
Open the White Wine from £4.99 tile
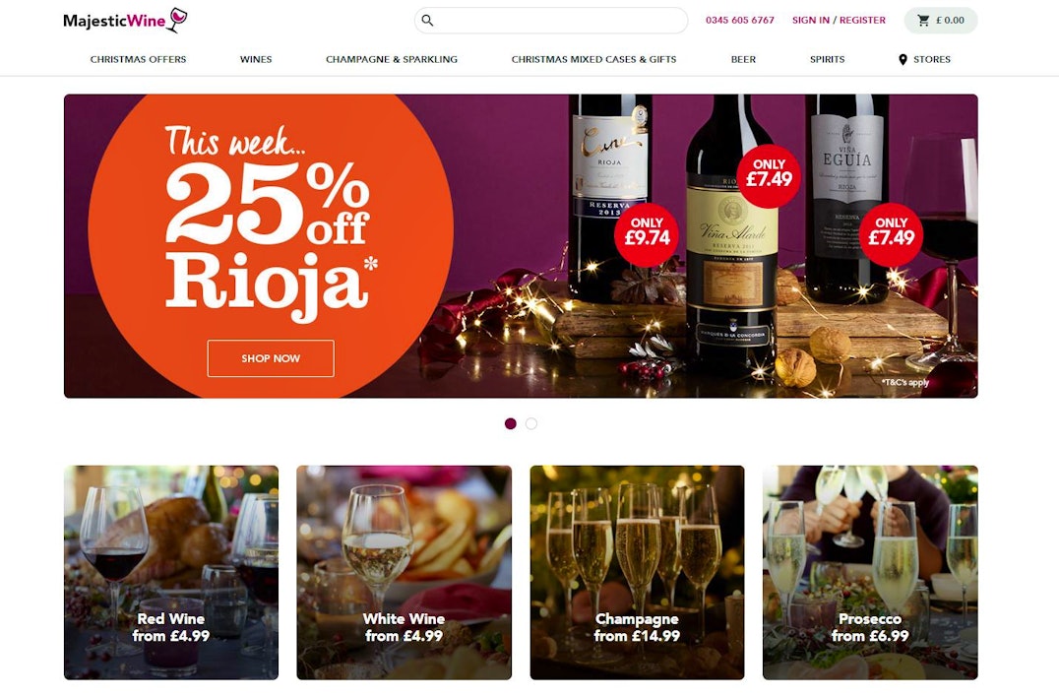point(404,572)
